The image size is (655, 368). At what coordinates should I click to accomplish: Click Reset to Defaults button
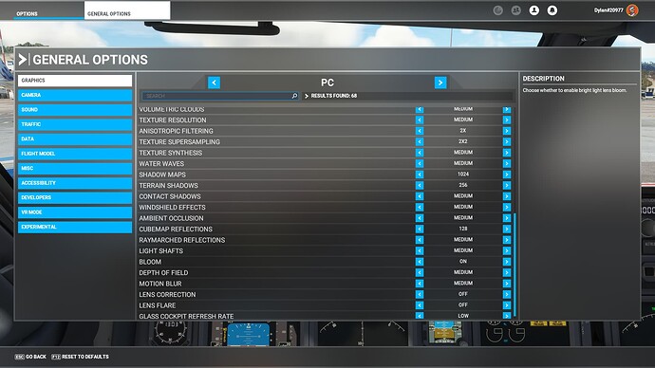coord(80,357)
